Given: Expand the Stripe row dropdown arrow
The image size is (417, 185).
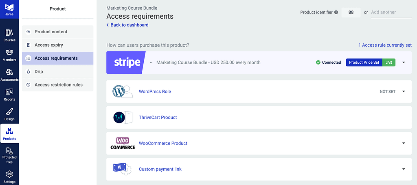Looking at the screenshot, I should 404,62.
